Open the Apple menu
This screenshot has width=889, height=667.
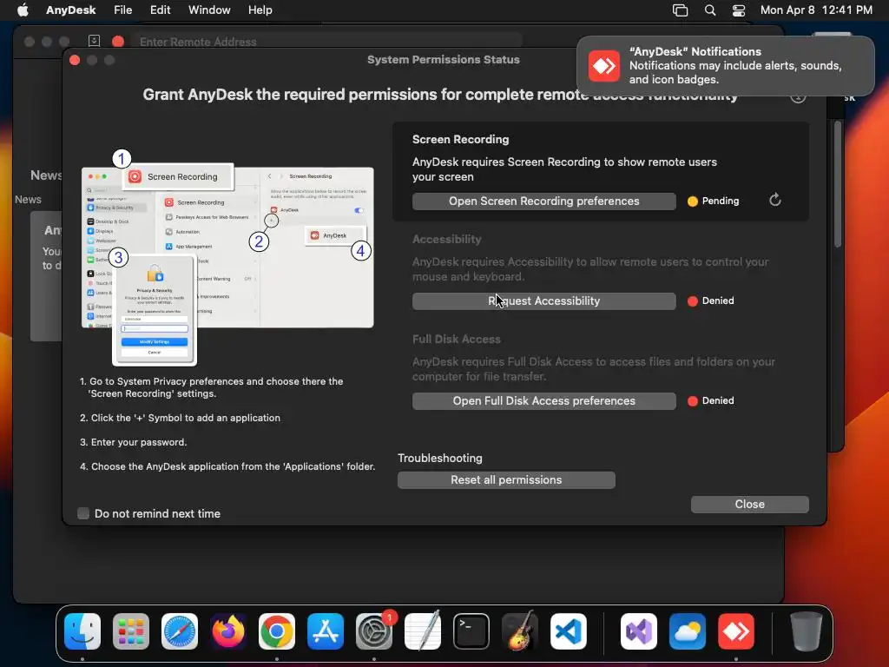tap(23, 10)
